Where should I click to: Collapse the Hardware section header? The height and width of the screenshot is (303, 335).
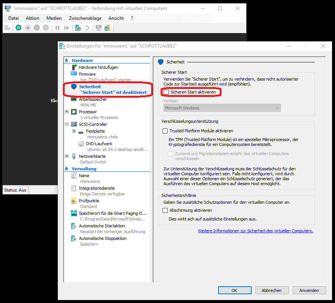pos(67,60)
